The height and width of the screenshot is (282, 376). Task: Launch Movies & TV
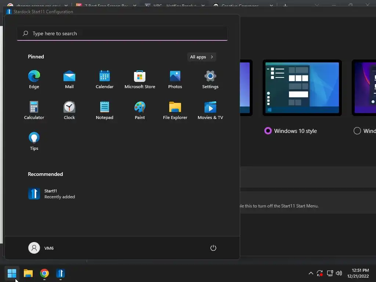(210, 110)
